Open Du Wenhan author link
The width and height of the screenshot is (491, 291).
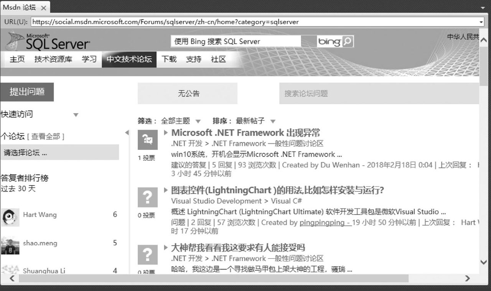click(x=340, y=165)
